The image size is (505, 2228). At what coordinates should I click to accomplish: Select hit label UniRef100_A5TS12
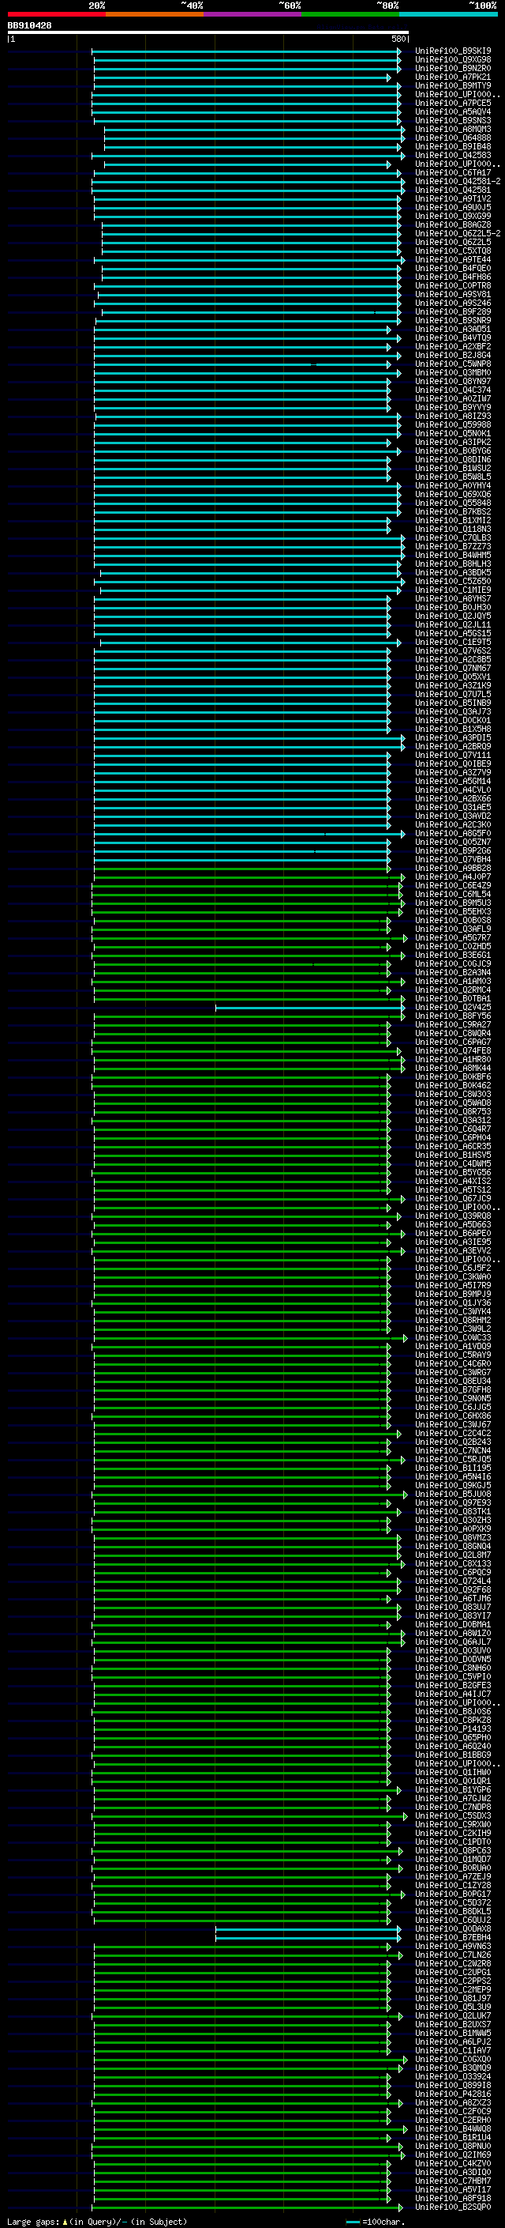click(x=452, y=1190)
